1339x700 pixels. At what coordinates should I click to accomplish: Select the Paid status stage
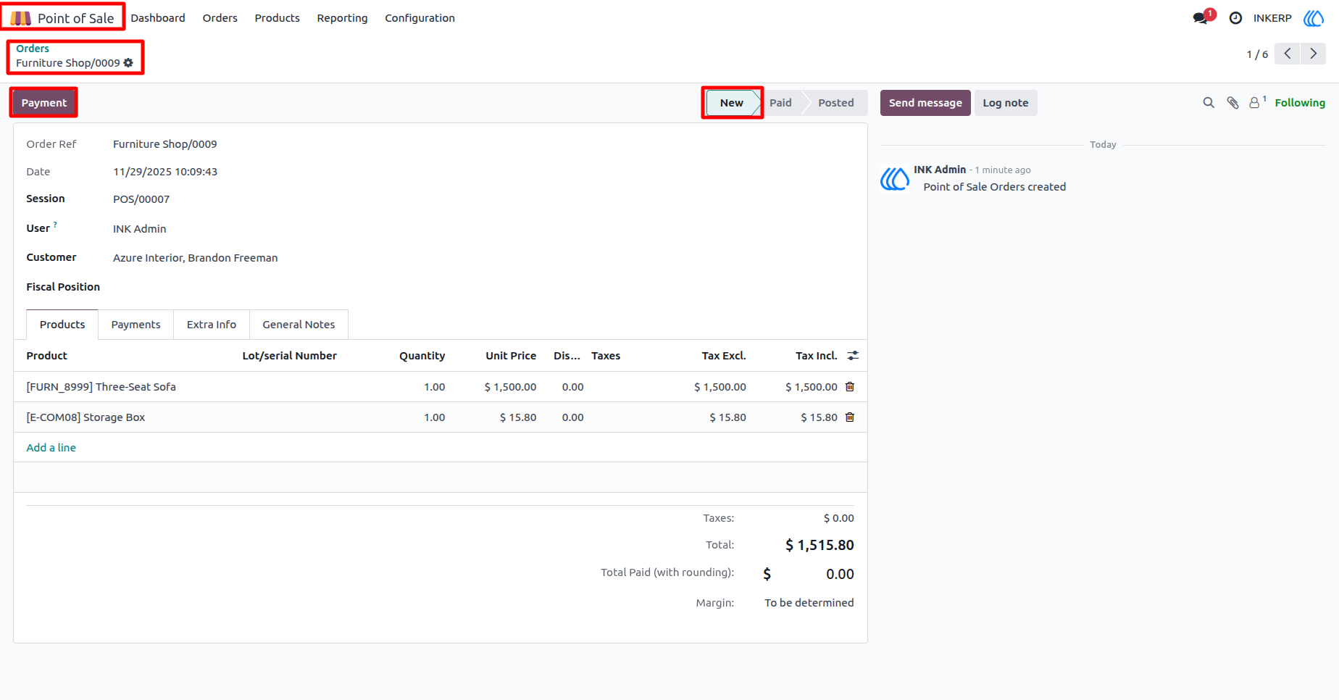780,103
